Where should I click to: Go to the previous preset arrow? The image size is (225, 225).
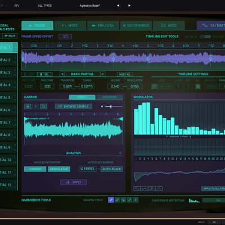point(118,6)
